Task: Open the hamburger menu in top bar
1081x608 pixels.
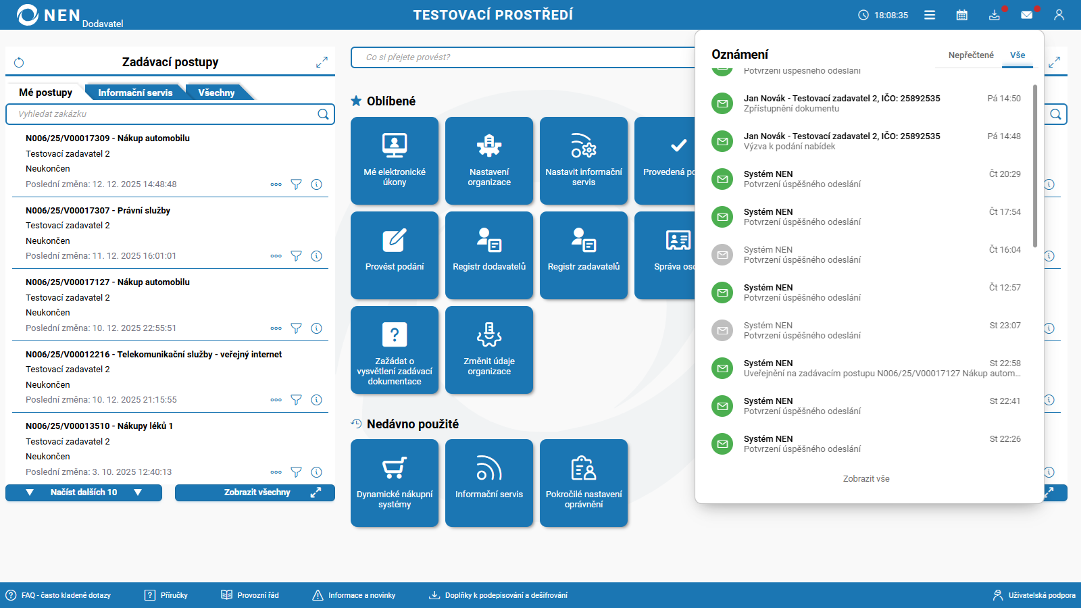Action: click(930, 15)
